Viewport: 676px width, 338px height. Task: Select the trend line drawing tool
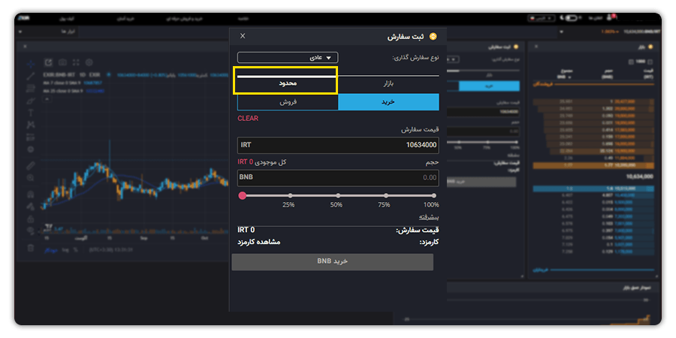[x=31, y=76]
